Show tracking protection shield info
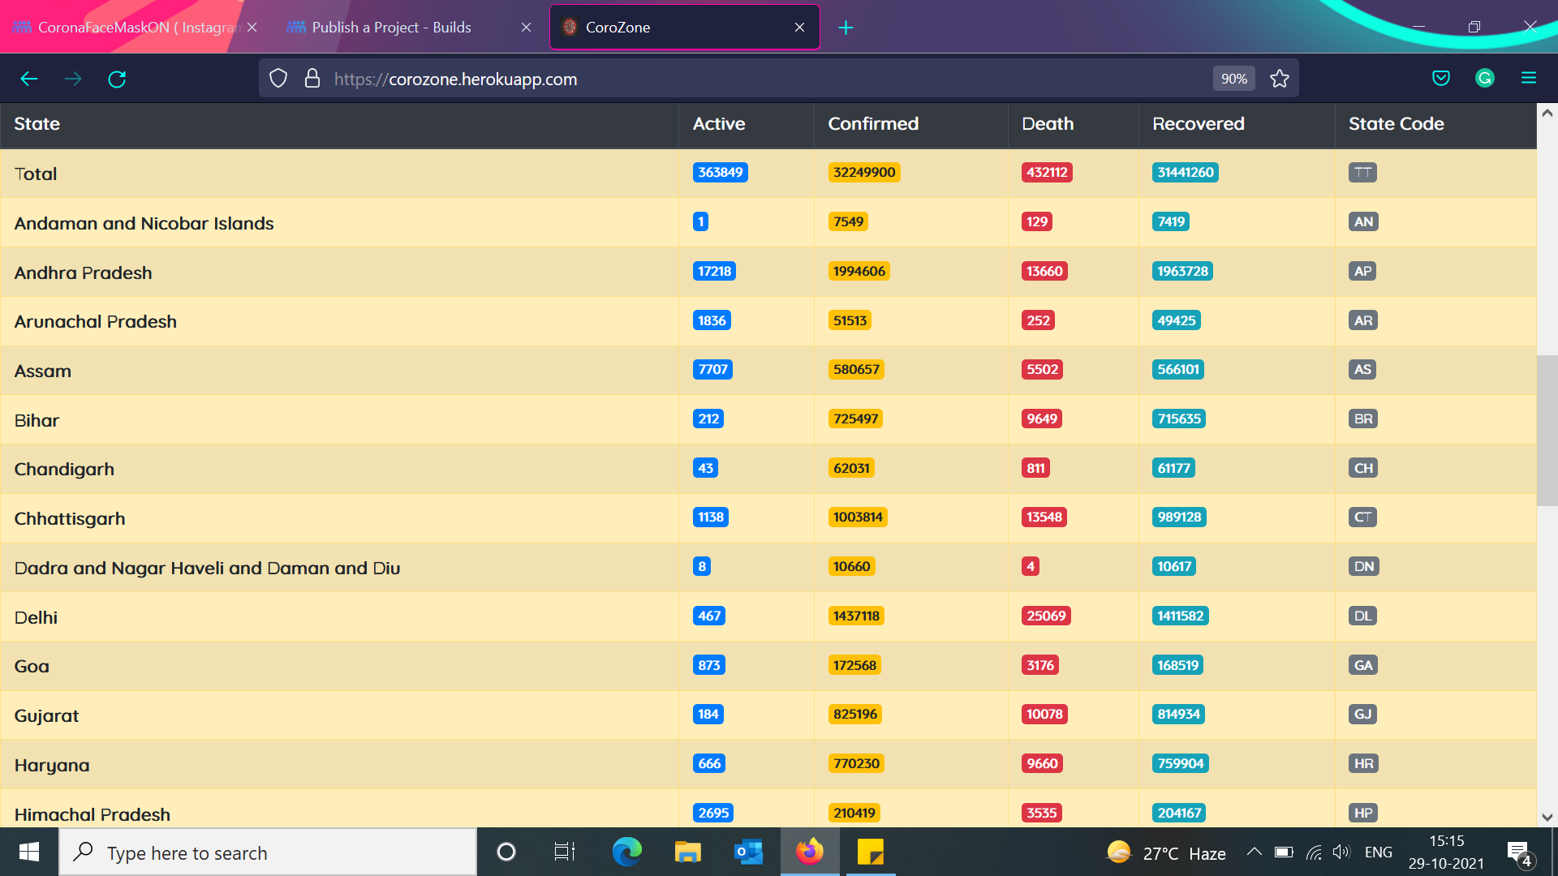The image size is (1558, 876). point(278,79)
